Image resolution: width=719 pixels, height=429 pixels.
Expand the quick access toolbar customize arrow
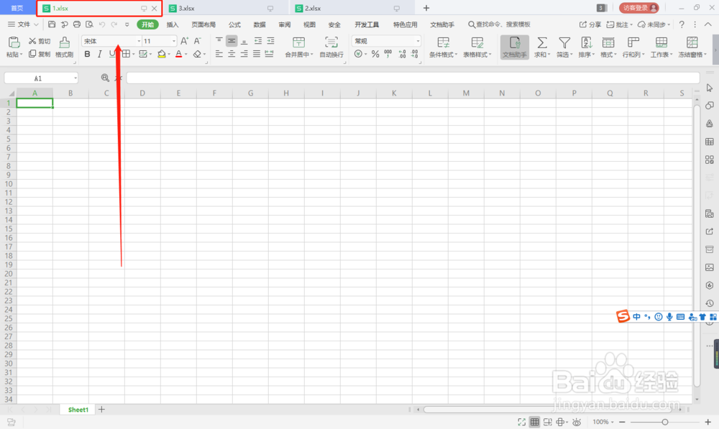[127, 24]
